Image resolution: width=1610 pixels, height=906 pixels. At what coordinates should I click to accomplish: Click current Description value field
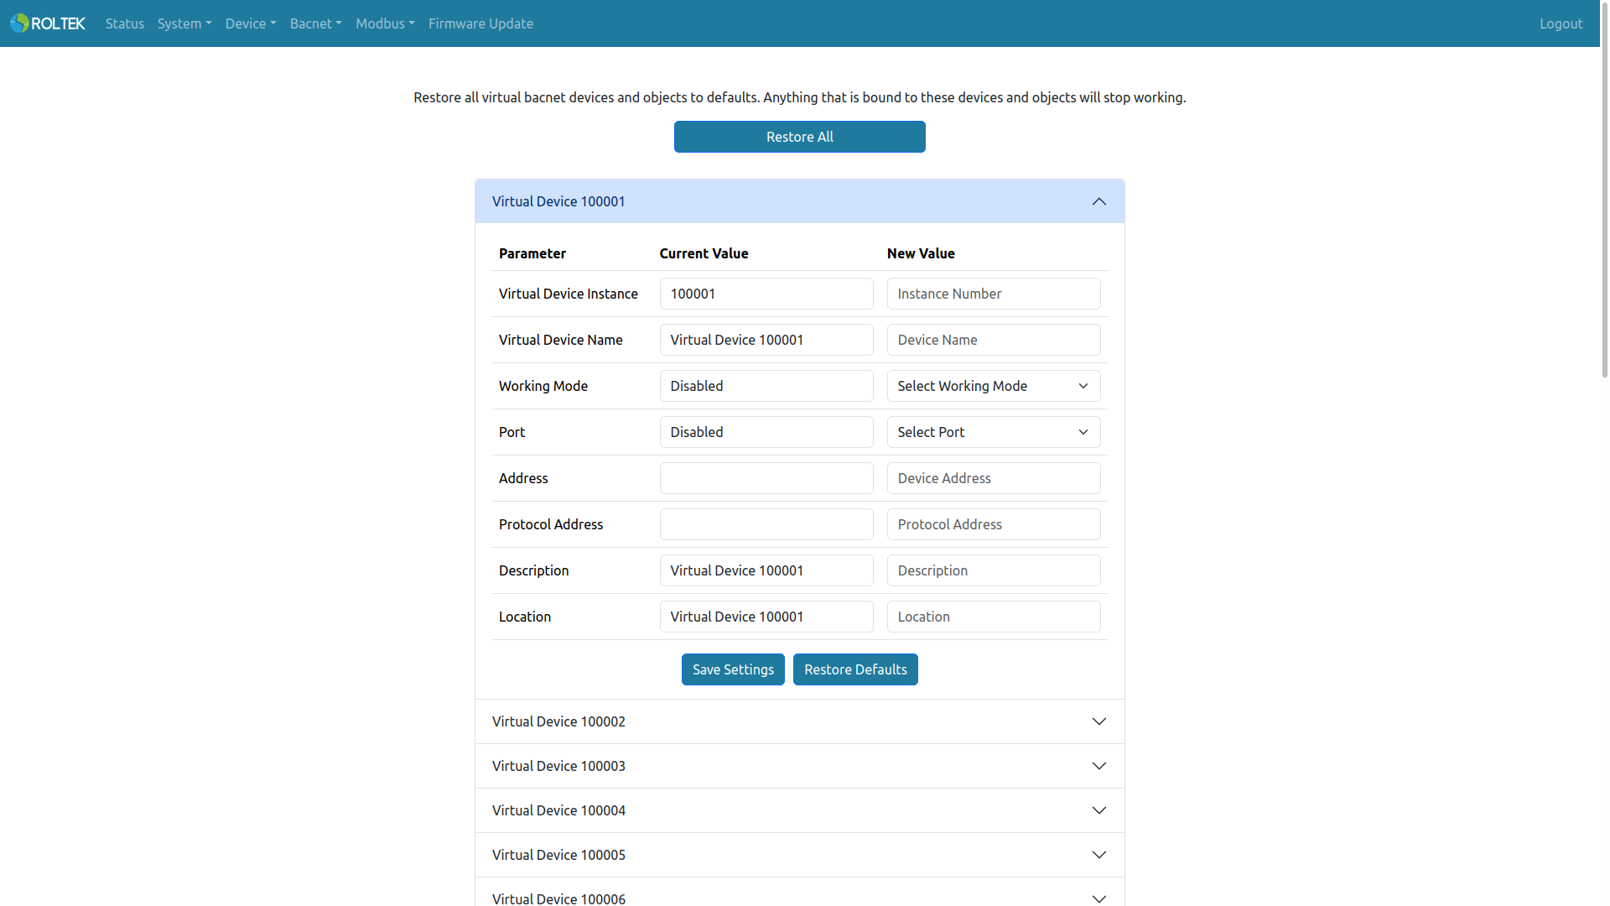766,570
